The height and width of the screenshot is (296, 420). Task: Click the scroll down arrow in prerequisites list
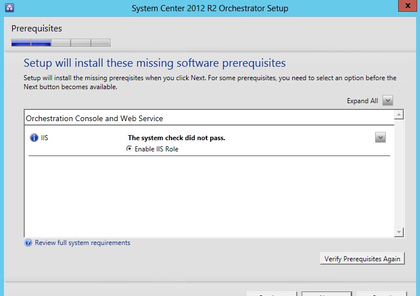[399, 232]
